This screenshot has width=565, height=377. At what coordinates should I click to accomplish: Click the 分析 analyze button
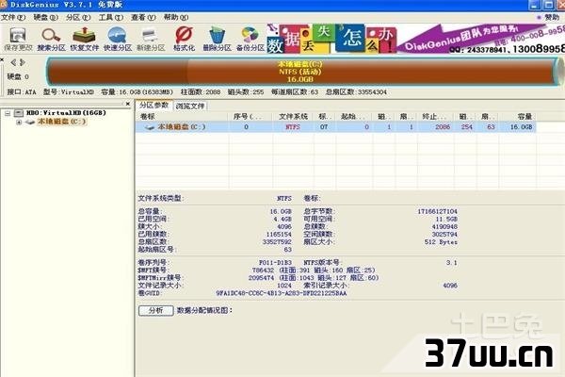point(156,310)
